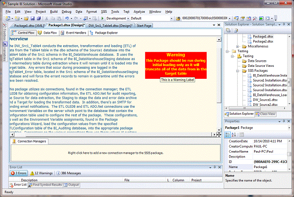The height and width of the screenshot is (197, 294).
Task: Switch to the Output tab
Action: [x=71, y=185]
